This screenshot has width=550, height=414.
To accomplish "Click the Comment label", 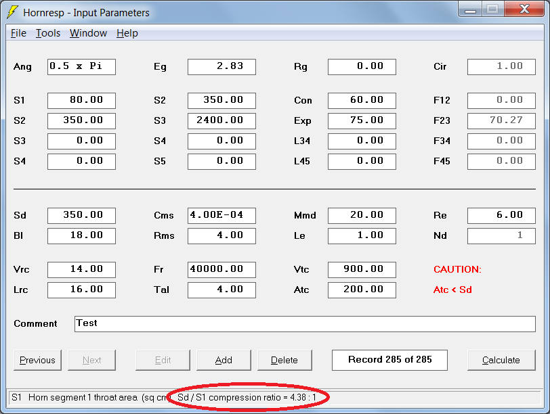I will coord(35,323).
